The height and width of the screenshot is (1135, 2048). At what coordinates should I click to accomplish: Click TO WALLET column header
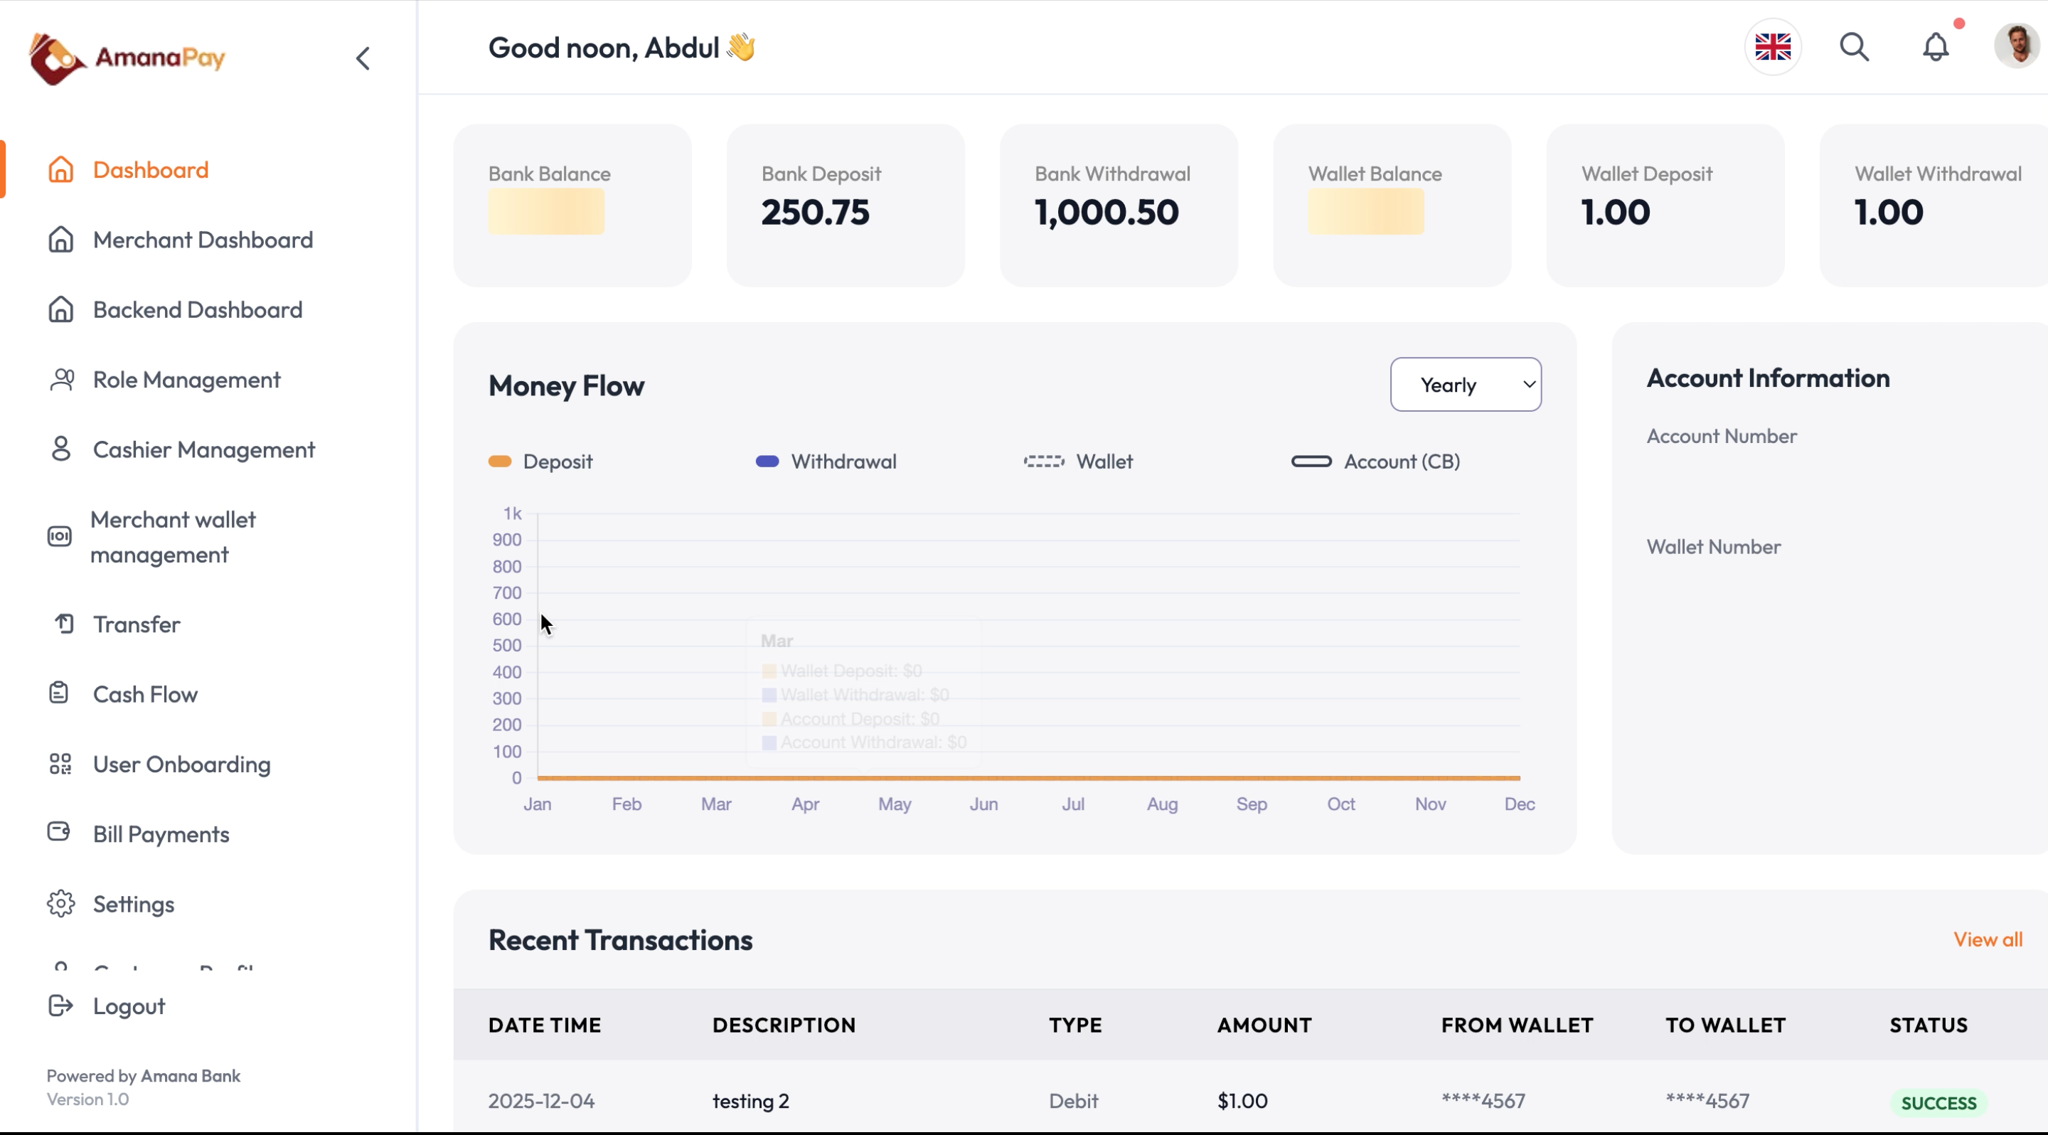[1726, 1025]
